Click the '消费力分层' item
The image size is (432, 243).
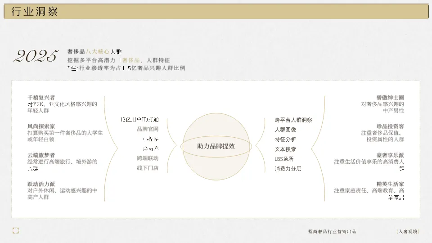(x=288, y=169)
